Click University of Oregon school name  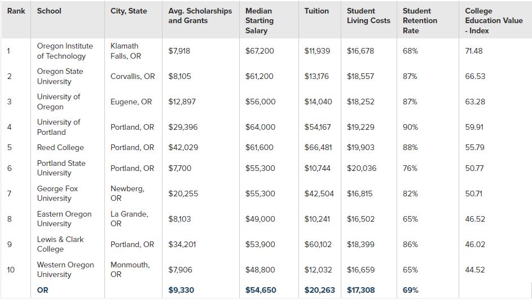point(59,102)
